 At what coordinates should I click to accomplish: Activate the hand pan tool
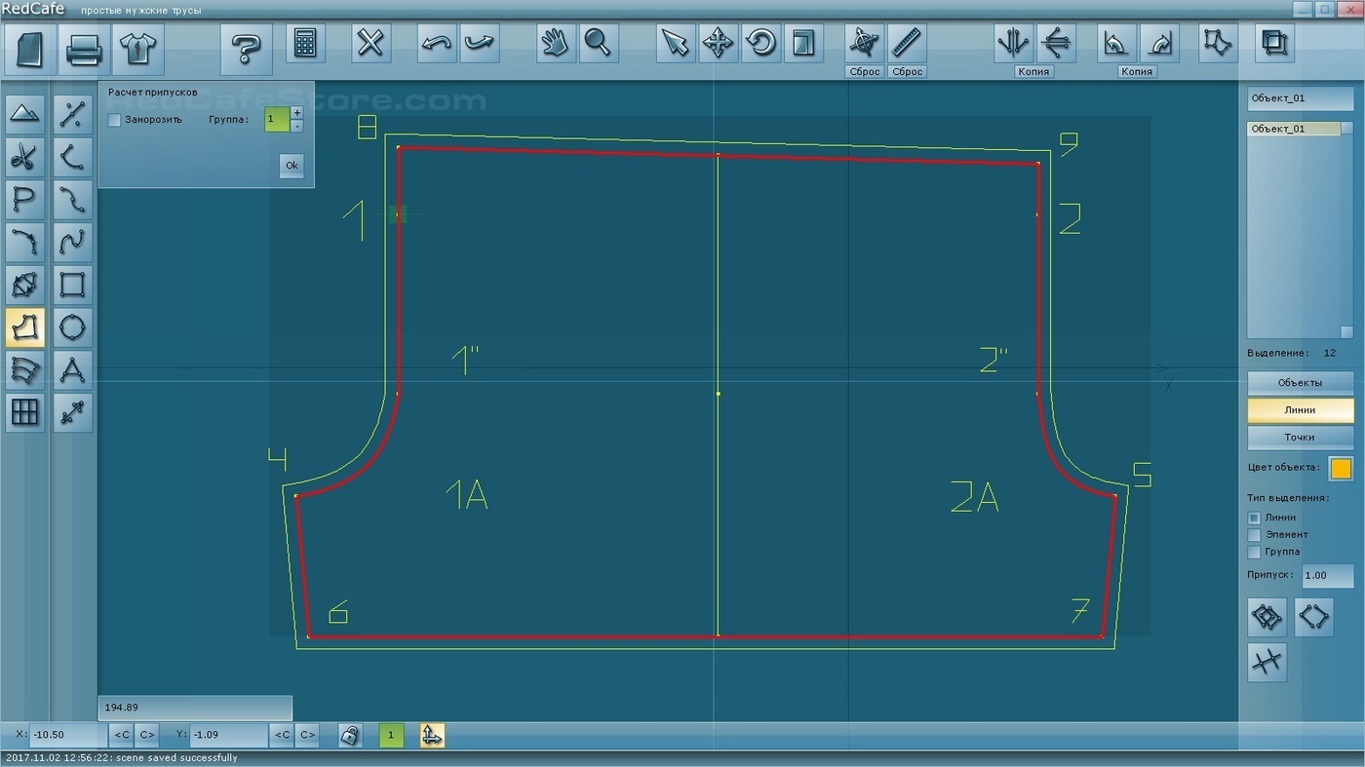556,44
